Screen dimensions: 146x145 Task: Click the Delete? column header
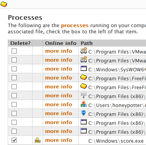click(x=21, y=43)
